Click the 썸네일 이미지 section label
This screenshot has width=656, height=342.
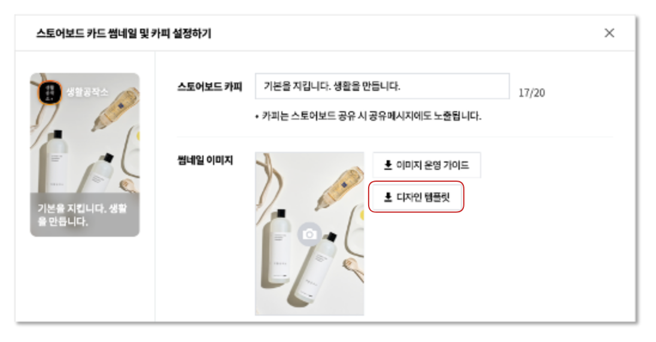205,160
